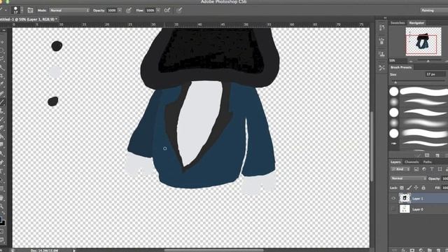Enable airbrush mode in the options bar
Screen dimensions: 448x252
pos(167,10)
